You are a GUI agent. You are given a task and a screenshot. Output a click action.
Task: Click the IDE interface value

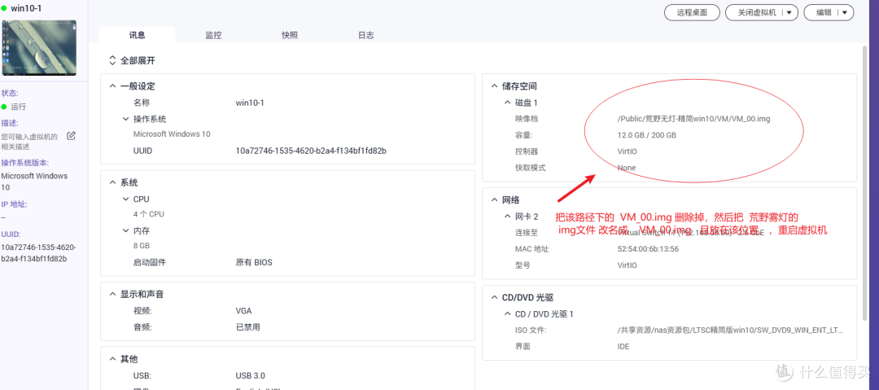(x=623, y=346)
